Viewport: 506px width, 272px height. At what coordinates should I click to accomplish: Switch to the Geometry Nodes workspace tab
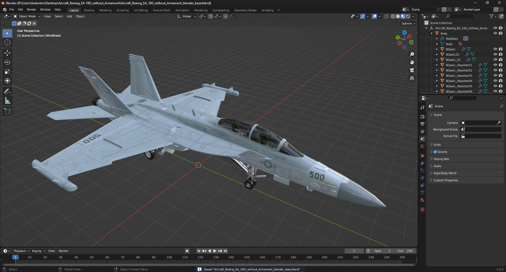click(245, 10)
